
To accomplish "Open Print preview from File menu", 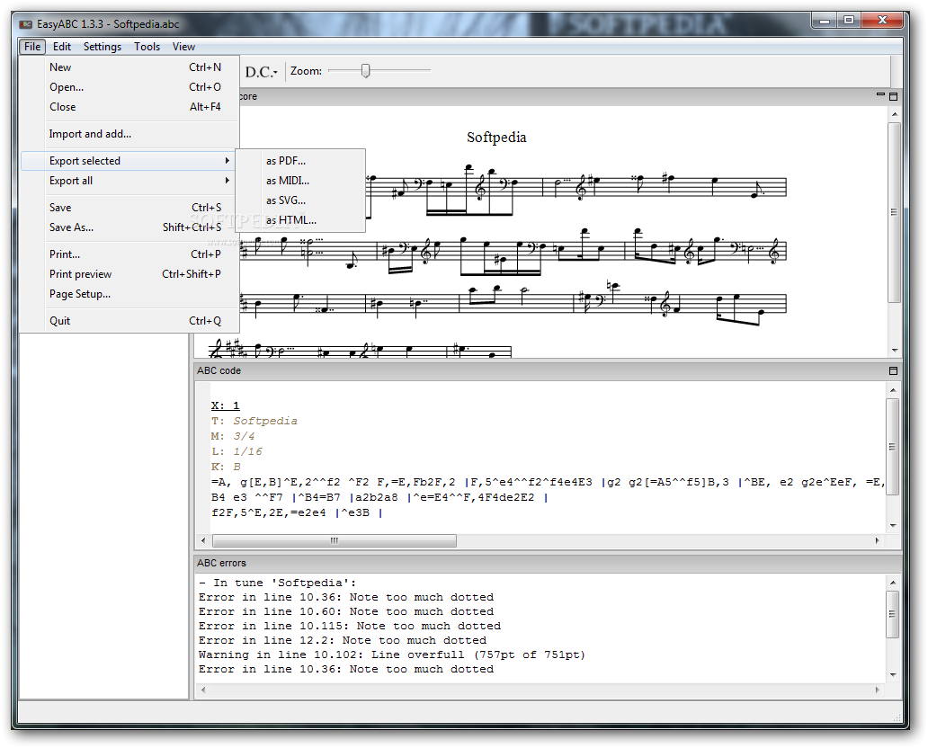I will [129, 274].
